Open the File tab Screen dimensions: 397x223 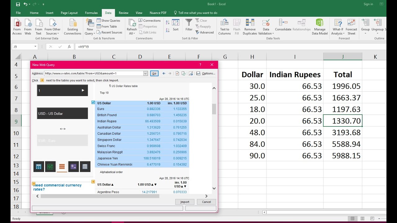18,13
